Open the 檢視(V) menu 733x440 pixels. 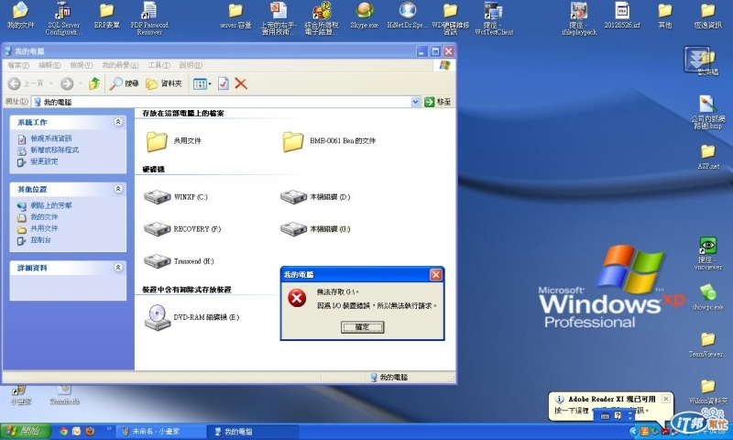81,65
